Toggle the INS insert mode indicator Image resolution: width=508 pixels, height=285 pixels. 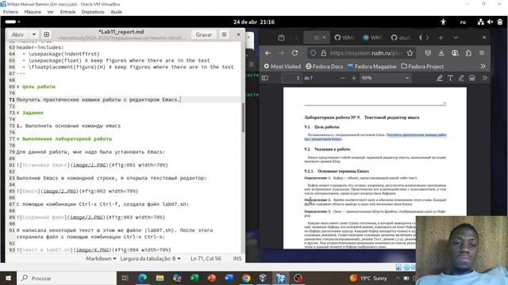point(237,259)
